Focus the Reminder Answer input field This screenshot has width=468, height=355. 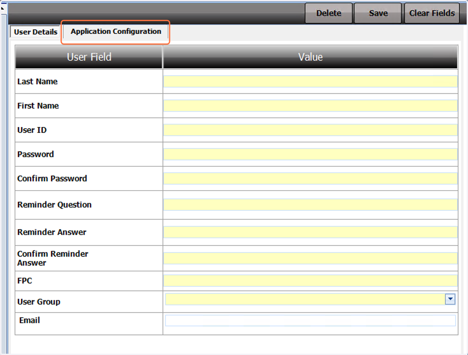click(x=310, y=232)
